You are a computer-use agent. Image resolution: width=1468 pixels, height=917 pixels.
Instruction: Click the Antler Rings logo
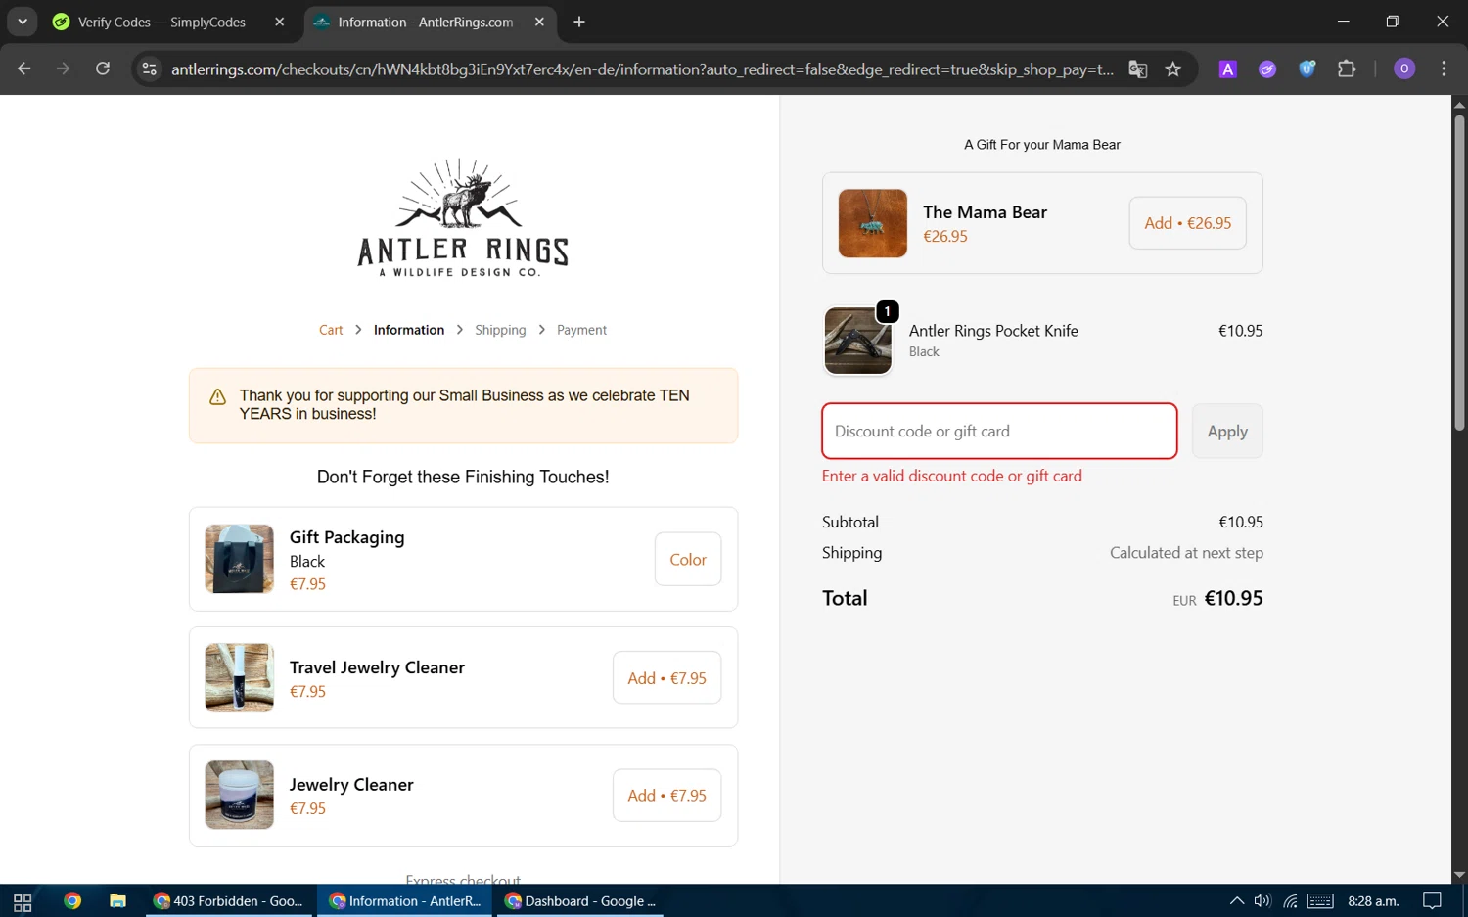463,217
